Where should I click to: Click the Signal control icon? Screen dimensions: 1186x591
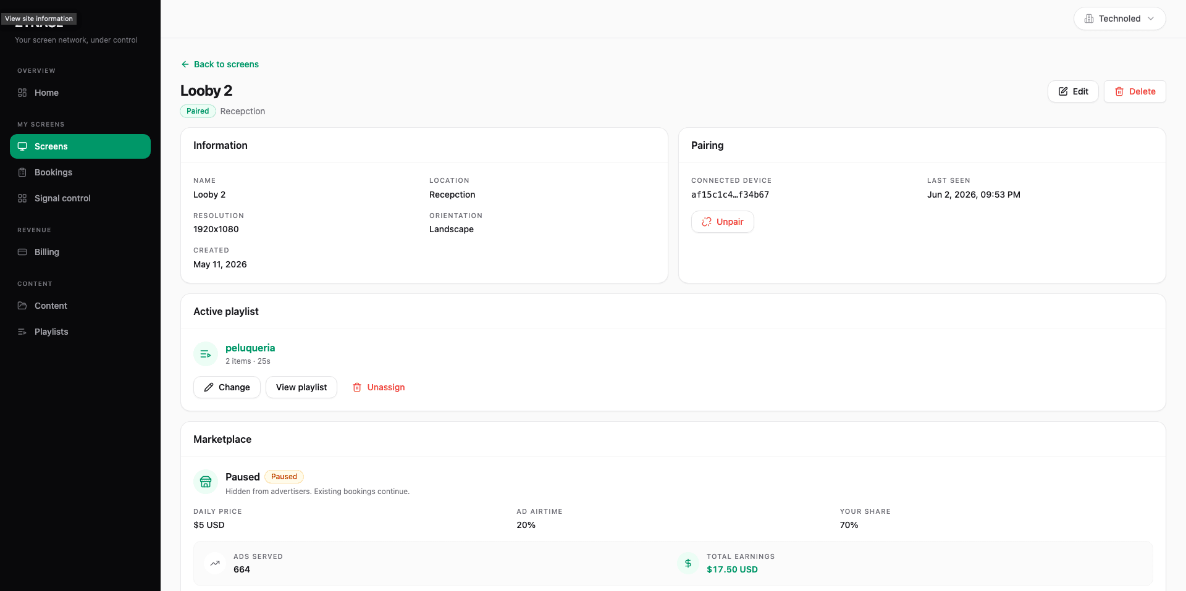point(22,198)
